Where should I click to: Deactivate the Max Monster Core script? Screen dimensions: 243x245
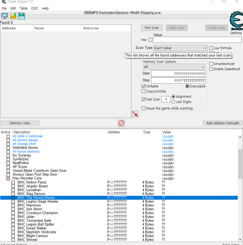click(8, 179)
